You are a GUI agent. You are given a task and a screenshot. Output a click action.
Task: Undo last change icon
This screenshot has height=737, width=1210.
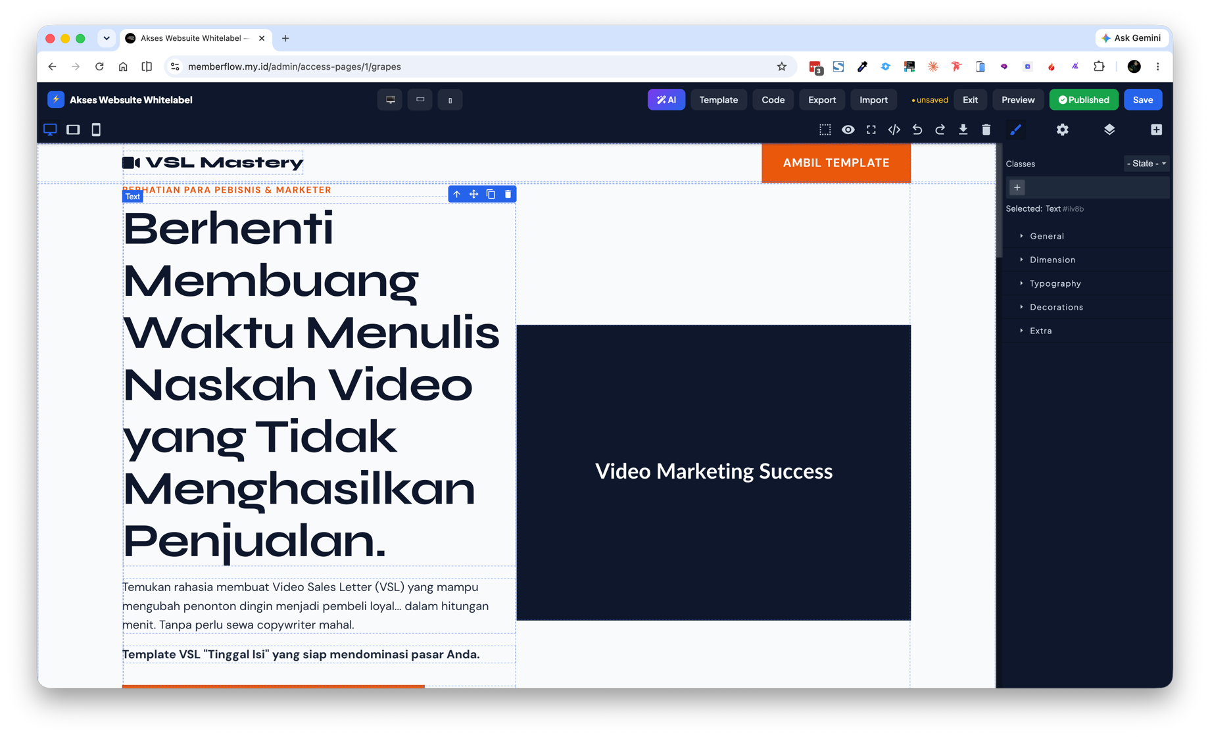[917, 130]
